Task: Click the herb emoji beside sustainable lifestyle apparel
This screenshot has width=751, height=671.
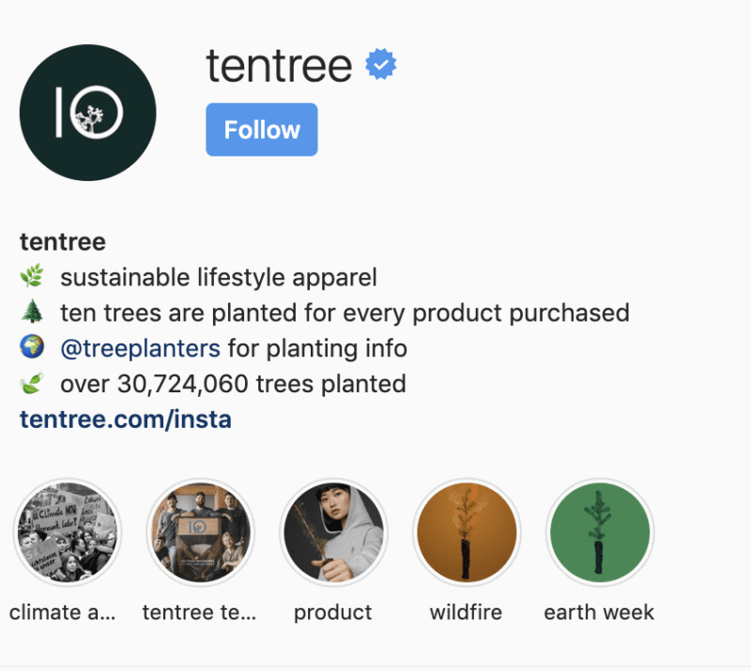Action: click(x=32, y=276)
